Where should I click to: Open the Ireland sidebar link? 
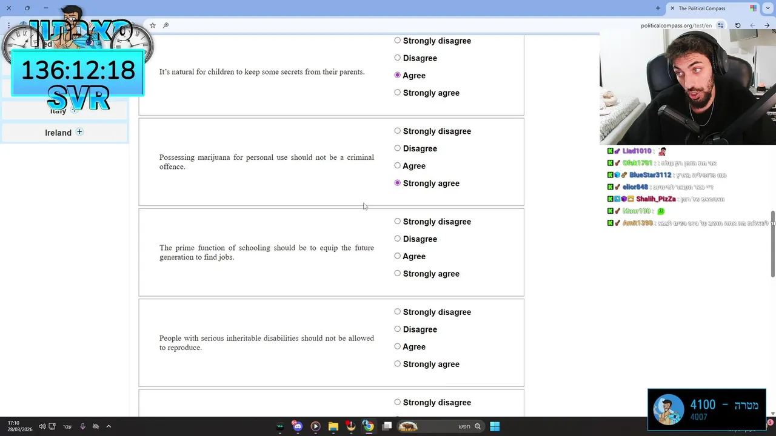pyautogui.click(x=58, y=133)
